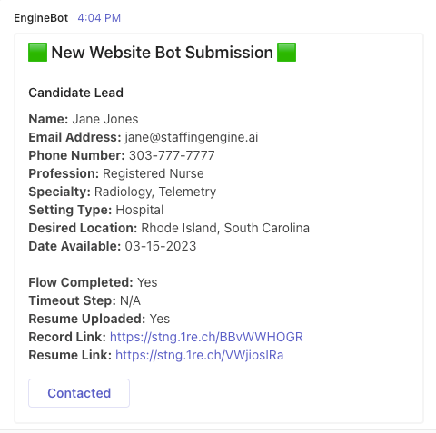Click the right green square emoji

tap(286, 53)
